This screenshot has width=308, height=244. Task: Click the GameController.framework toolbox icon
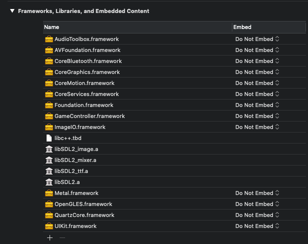tap(49, 116)
